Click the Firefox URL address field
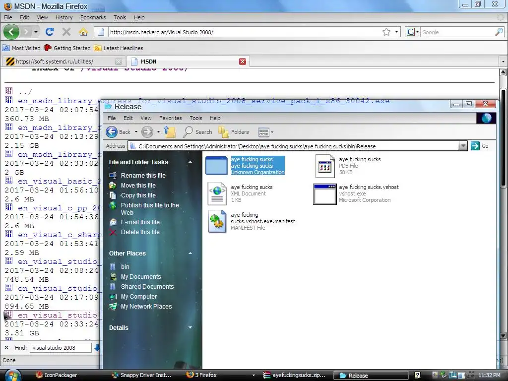508x381 pixels. click(x=245, y=32)
